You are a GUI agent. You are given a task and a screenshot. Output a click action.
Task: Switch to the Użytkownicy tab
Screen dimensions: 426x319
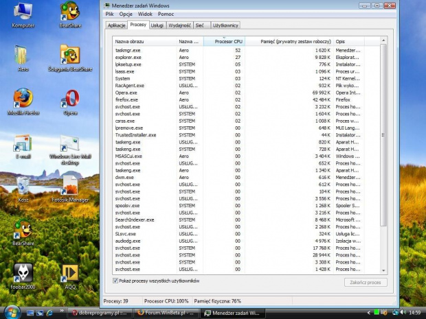point(225,25)
